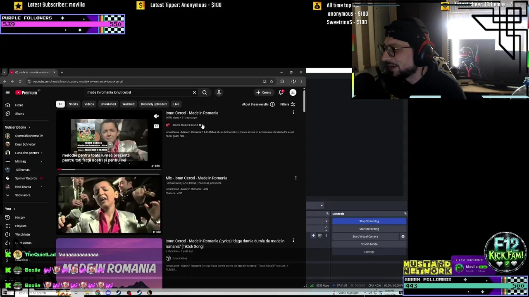Click the Stop Streaming button
529x297 pixels.
coord(369,221)
